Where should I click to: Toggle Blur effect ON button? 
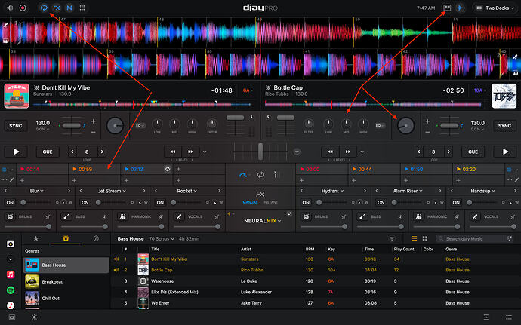tap(10, 202)
